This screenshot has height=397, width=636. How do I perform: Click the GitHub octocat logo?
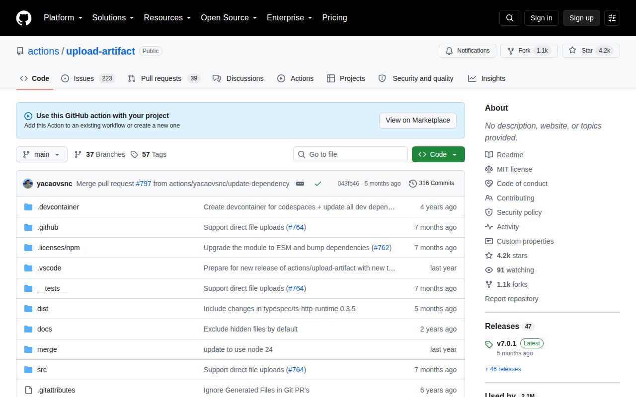(24, 18)
